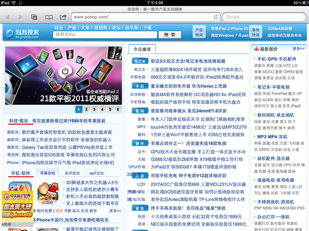Switch to the 安卓论坛 tab
The width and height of the screenshot is (309, 231).
click(72, 173)
